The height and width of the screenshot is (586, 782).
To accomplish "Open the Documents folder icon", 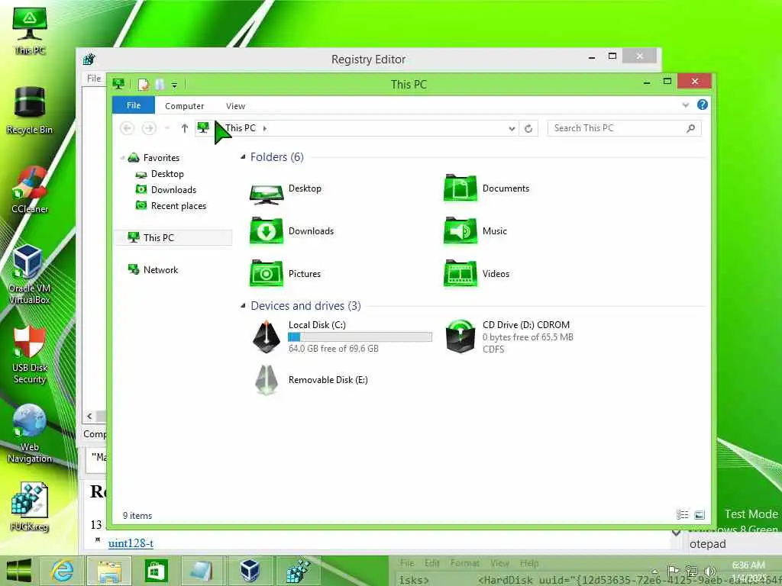I will click(460, 188).
